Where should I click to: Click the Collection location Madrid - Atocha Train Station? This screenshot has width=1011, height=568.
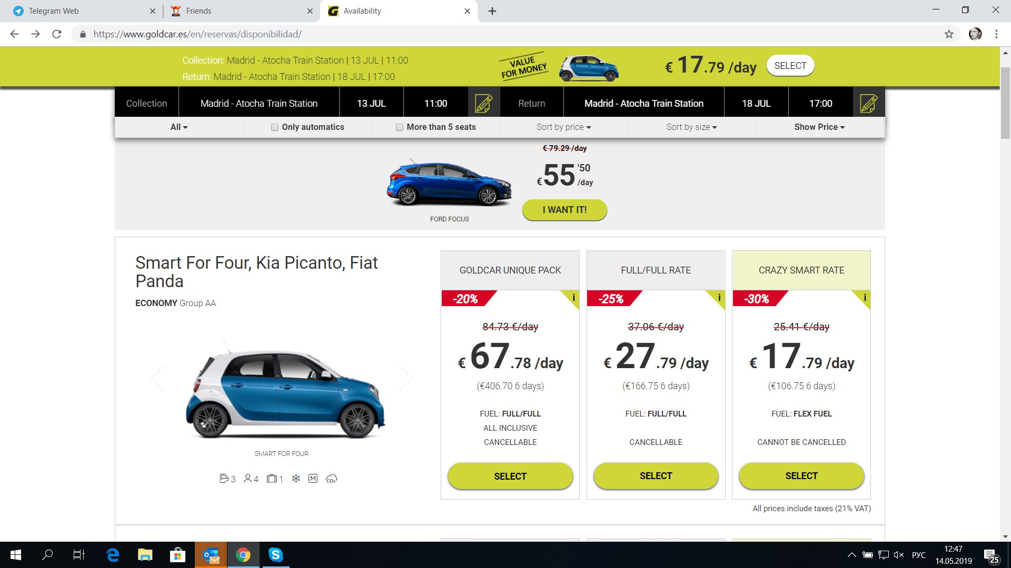259,103
